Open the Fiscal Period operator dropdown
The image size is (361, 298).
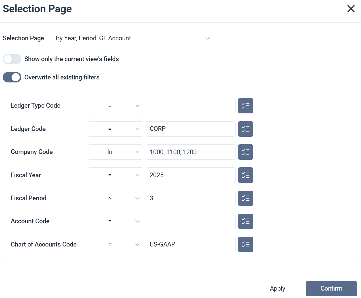(137, 198)
